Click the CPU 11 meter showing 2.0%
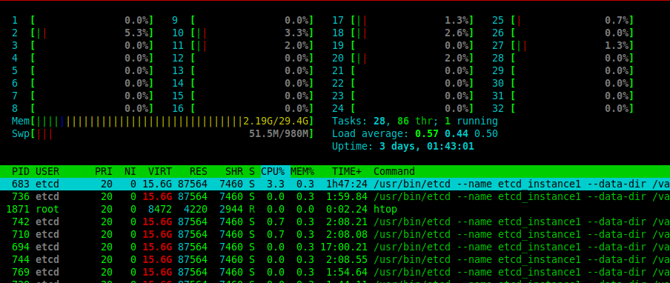The height and width of the screenshot is (283, 670). 242,46
